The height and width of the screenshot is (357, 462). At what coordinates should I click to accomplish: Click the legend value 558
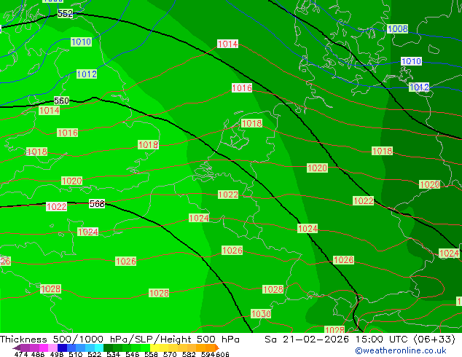[151, 354]
